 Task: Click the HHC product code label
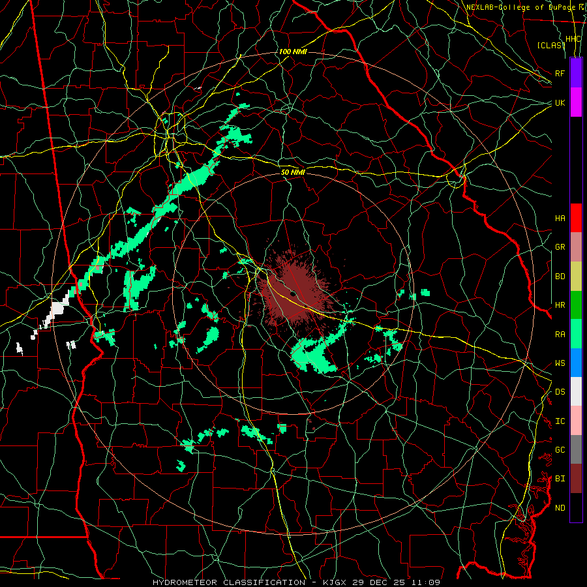(x=573, y=39)
